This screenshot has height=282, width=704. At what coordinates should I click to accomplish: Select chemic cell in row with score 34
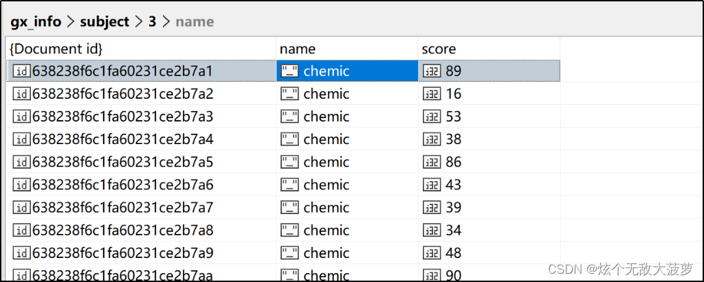pyautogui.click(x=347, y=231)
